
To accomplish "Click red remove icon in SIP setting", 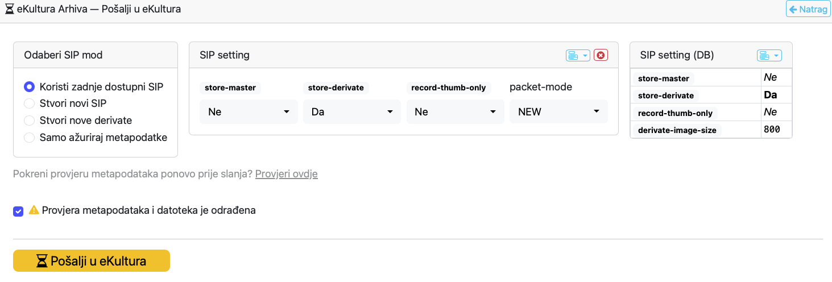I will [x=601, y=55].
